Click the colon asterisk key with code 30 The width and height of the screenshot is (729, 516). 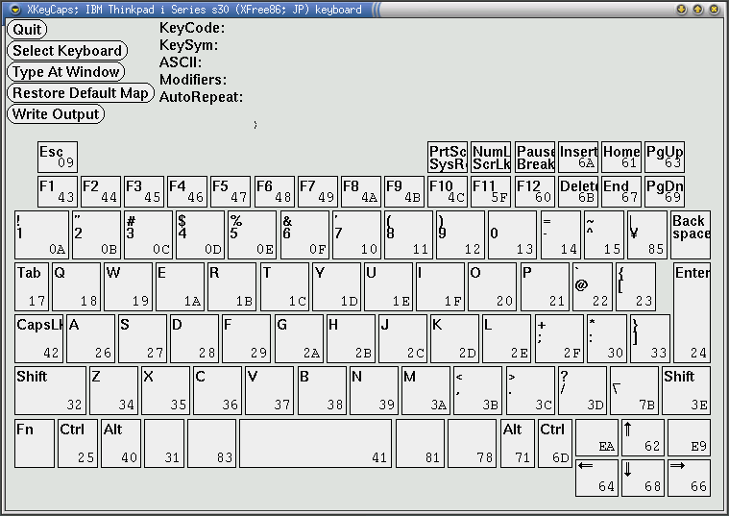click(607, 339)
